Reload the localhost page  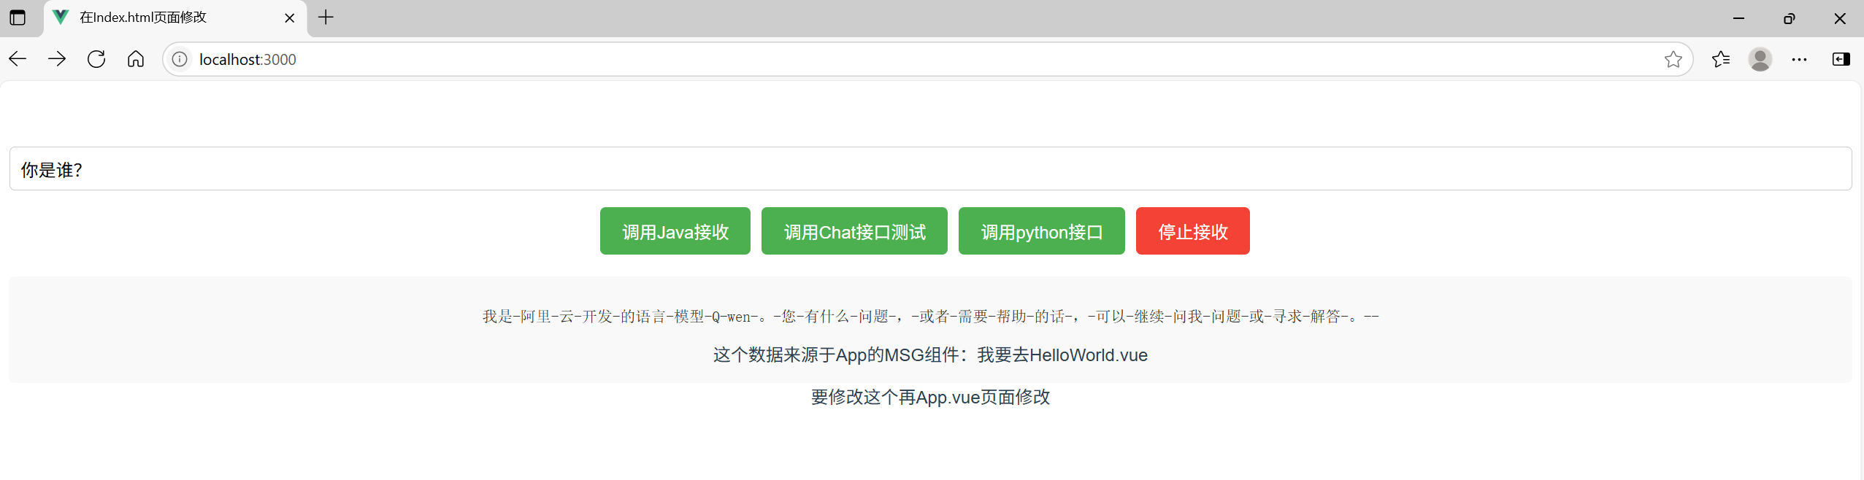click(x=96, y=59)
